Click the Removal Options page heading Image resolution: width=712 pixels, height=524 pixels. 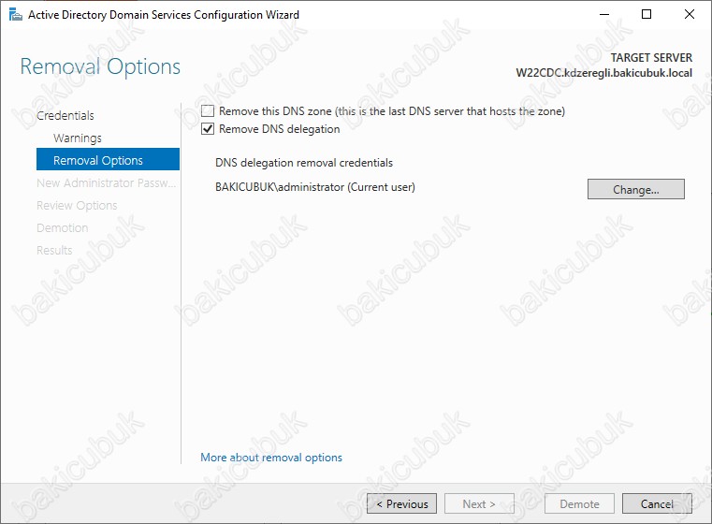tap(100, 66)
